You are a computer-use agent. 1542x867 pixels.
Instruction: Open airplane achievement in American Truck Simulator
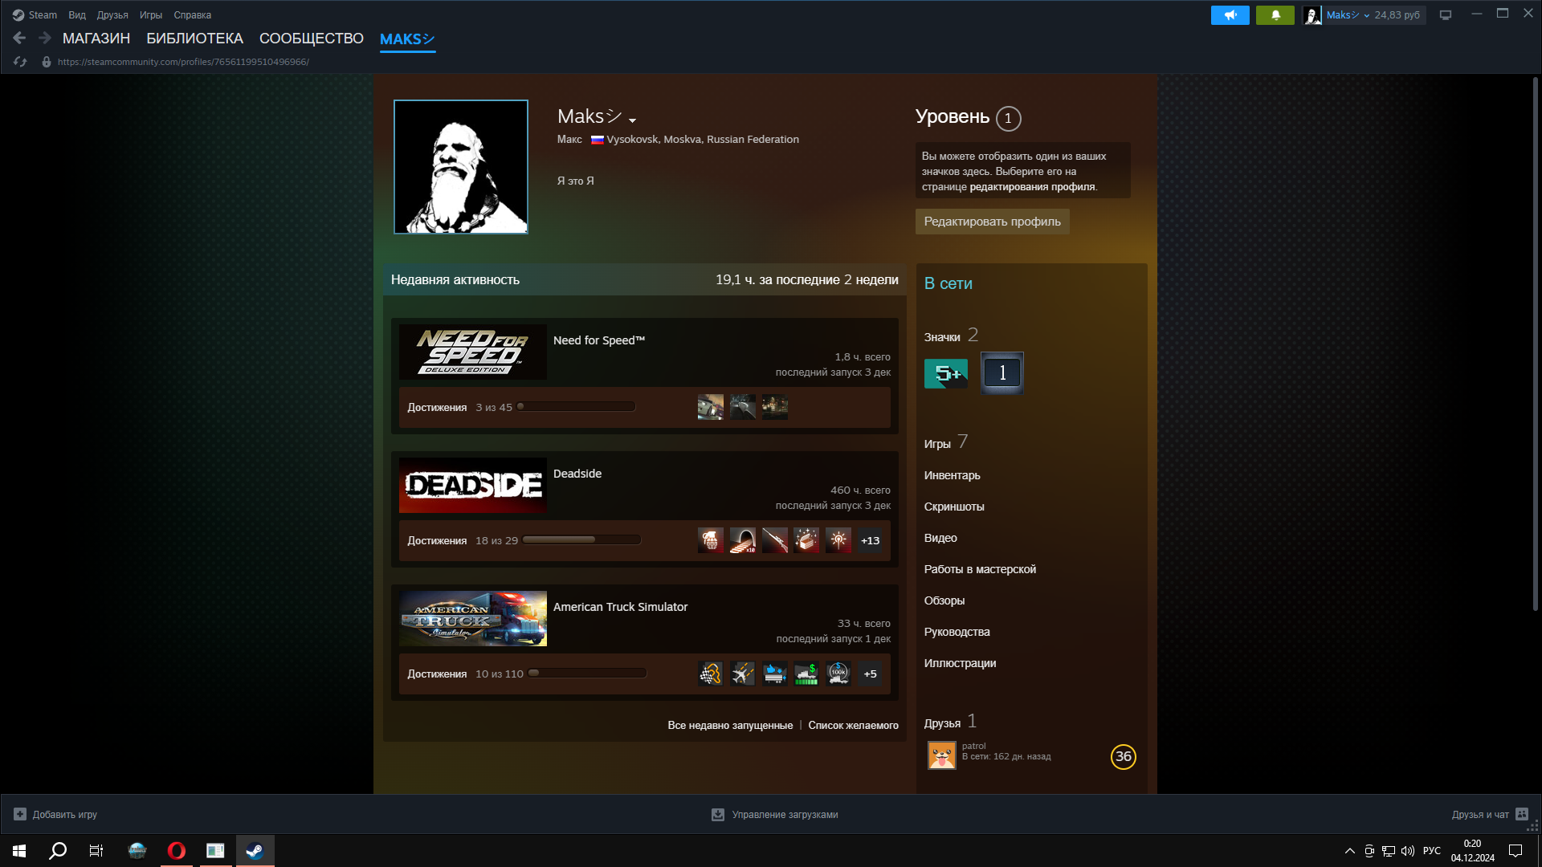[742, 674]
